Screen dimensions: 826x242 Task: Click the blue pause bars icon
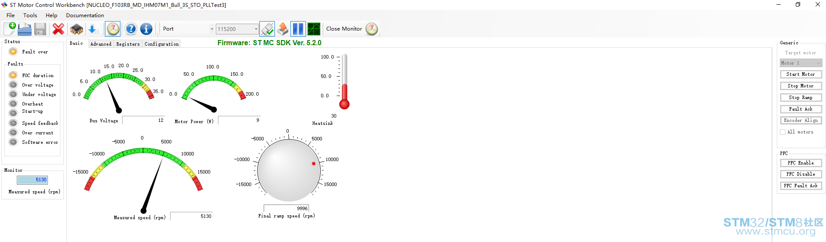point(298,29)
